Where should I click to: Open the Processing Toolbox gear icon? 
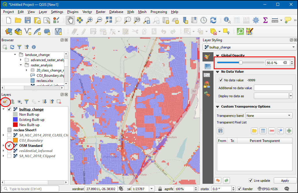point(256,20)
